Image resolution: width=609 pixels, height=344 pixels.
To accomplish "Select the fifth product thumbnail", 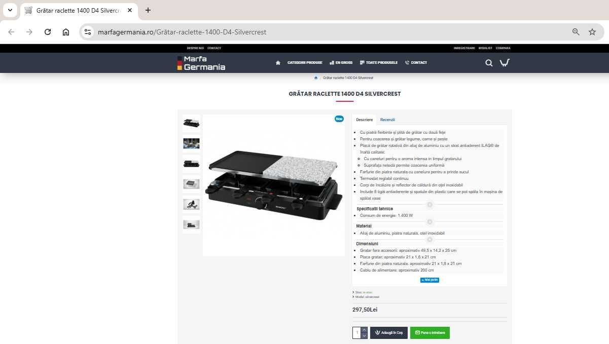I will (x=191, y=204).
